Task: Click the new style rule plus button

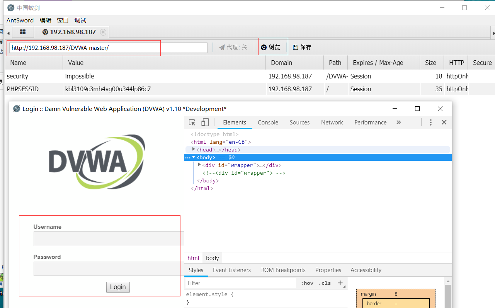Action: point(340,283)
